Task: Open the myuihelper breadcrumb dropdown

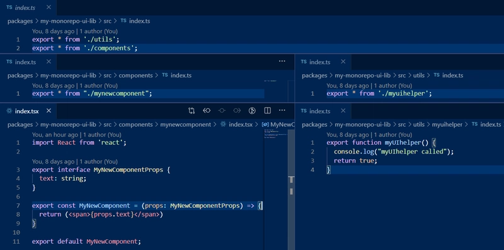Action: click(447, 124)
